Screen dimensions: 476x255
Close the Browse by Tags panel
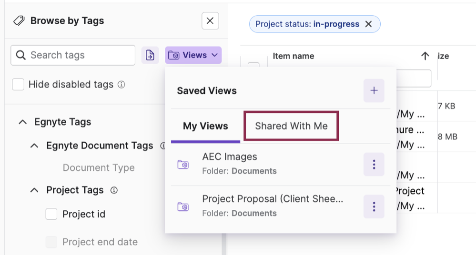point(210,21)
